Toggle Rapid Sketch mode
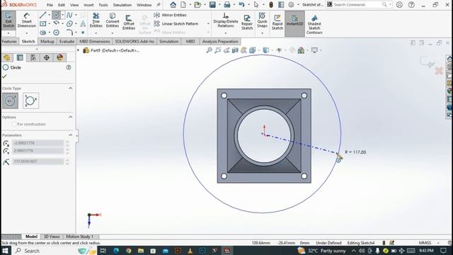Viewport: 453px width, 255px height. pyautogui.click(x=277, y=22)
